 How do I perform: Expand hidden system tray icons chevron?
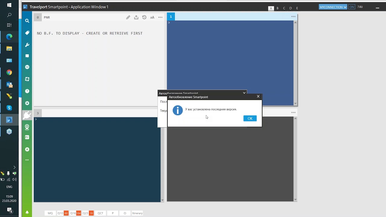click(14, 167)
